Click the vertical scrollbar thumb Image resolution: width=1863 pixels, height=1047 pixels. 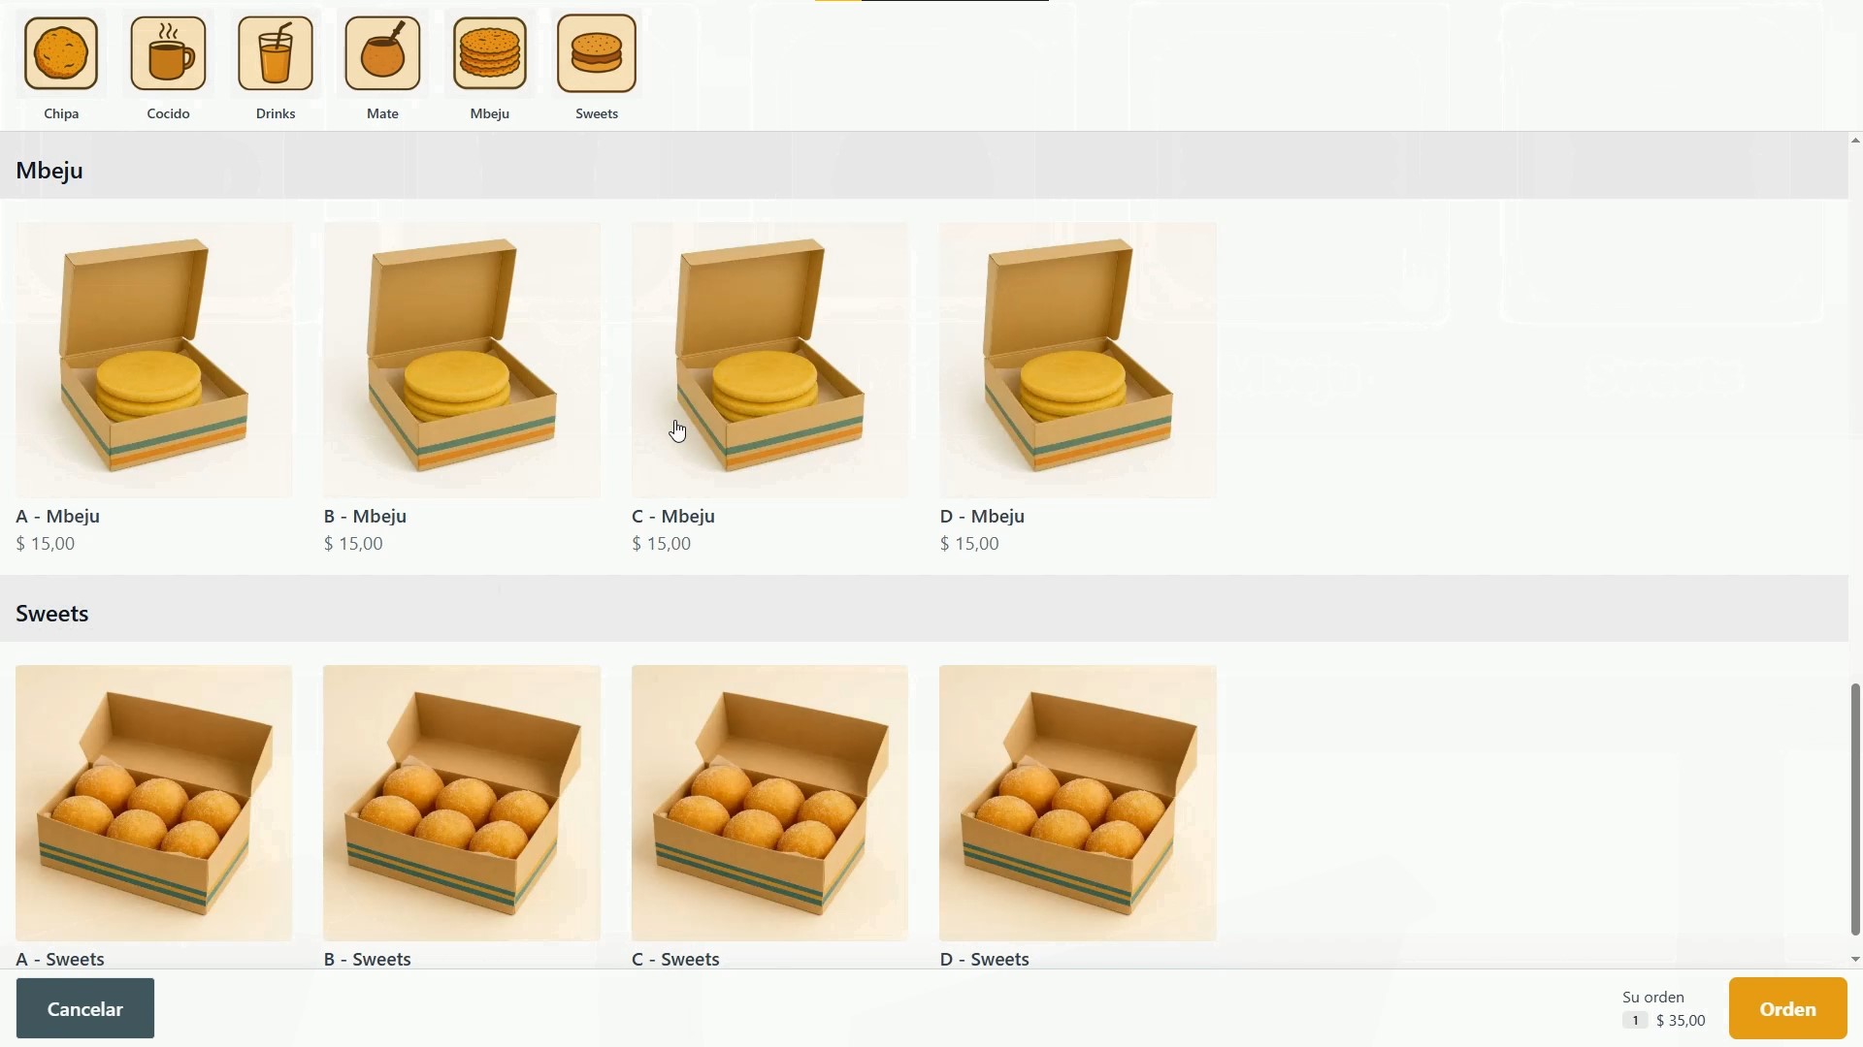click(x=1855, y=809)
